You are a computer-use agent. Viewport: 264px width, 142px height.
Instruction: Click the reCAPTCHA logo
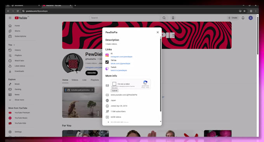tap(145, 83)
